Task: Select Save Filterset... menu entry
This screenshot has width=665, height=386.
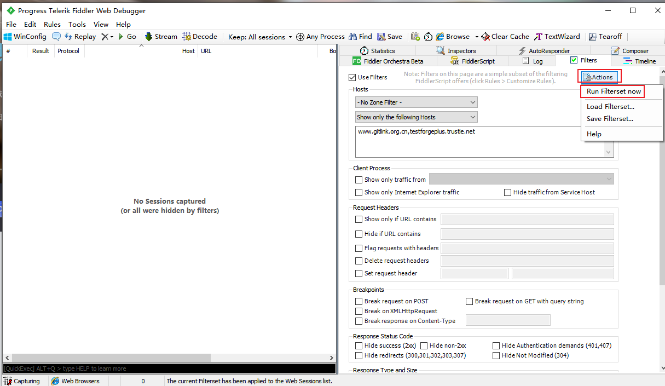Action: tap(610, 119)
